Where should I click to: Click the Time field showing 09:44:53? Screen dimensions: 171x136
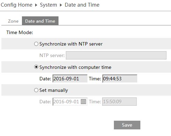point(120,79)
